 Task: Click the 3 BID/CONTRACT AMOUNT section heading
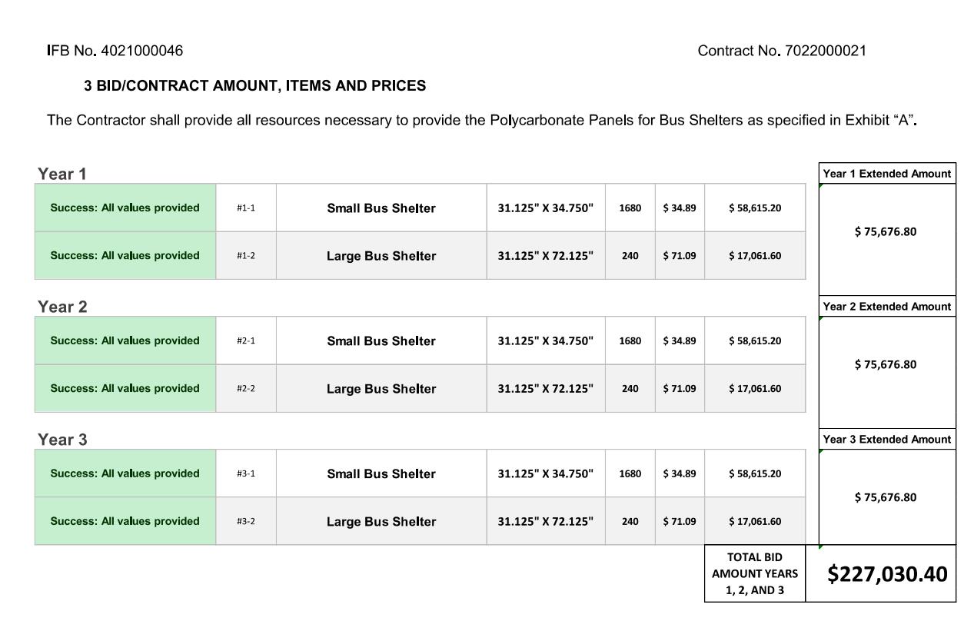pyautogui.click(x=254, y=86)
